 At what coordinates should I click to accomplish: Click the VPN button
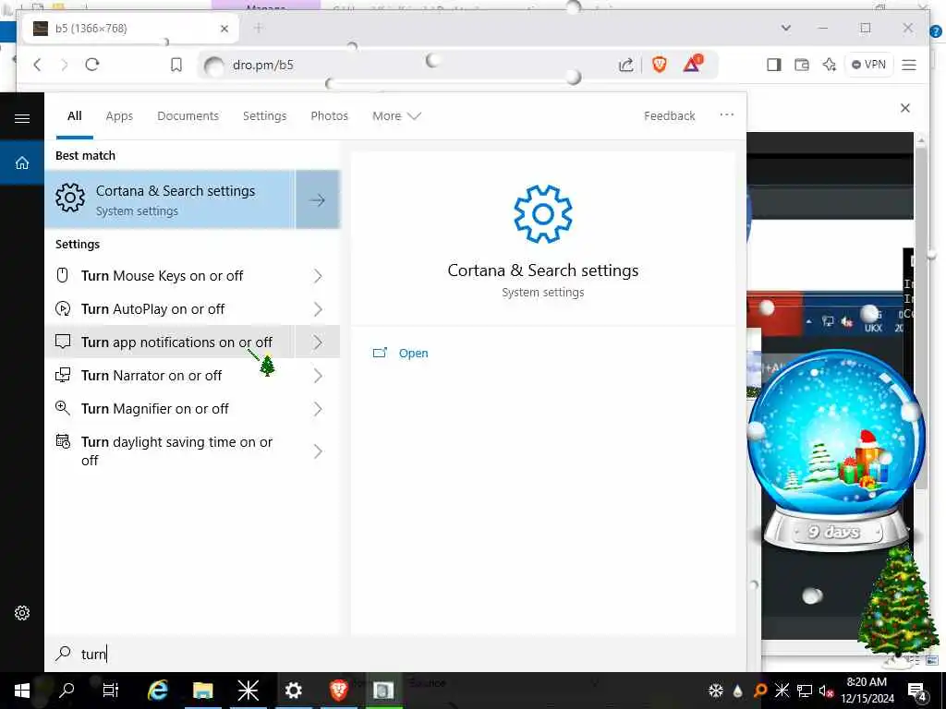[x=868, y=65]
